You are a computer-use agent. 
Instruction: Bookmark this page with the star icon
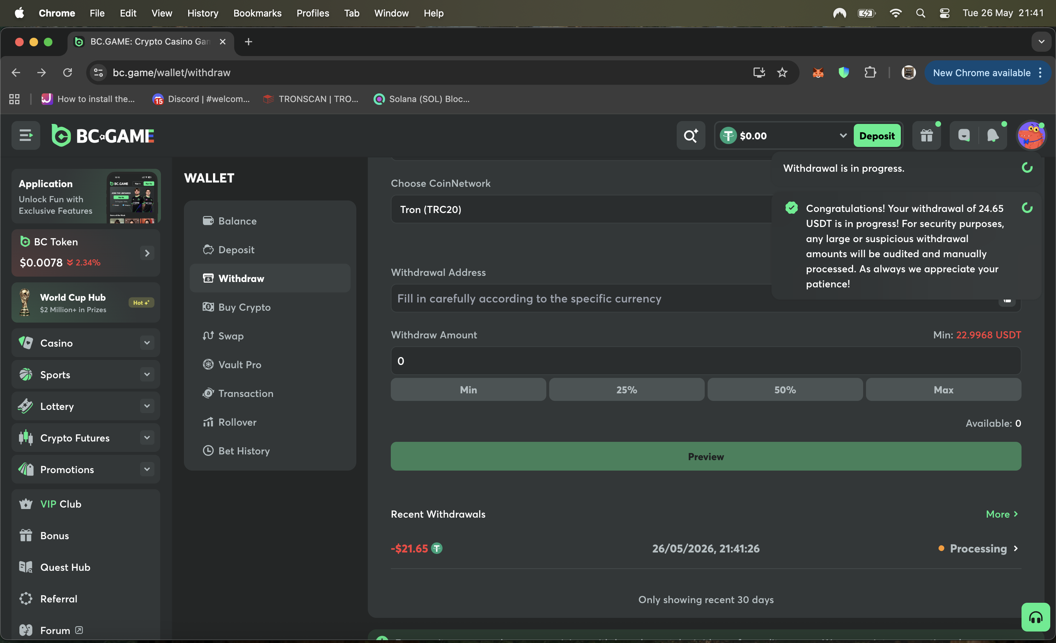pyautogui.click(x=782, y=73)
